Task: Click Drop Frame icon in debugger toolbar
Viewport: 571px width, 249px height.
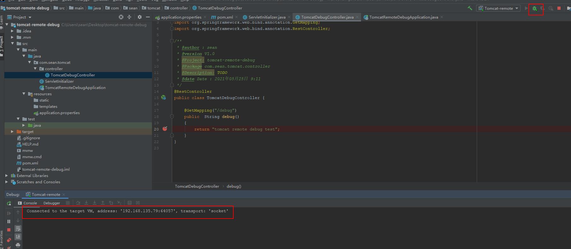Action: tap(111, 203)
